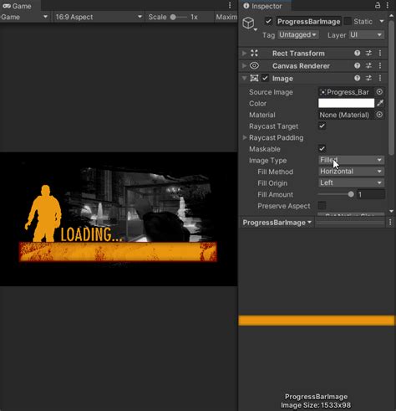Pick Material object selector
The width and height of the screenshot is (396, 411).
[379, 115]
